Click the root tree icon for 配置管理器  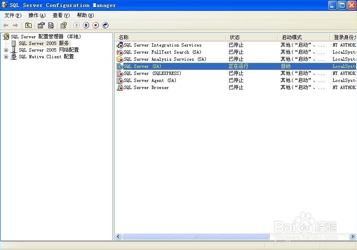pyautogui.click(x=6, y=37)
